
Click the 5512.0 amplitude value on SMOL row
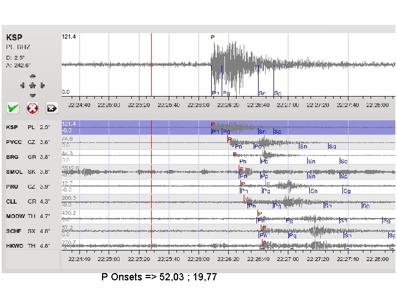(x=71, y=168)
